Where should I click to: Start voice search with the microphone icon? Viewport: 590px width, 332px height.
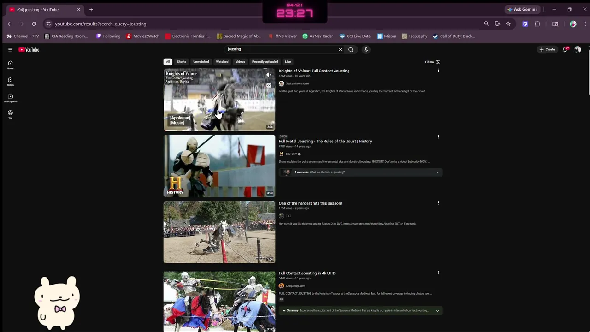coord(366,49)
